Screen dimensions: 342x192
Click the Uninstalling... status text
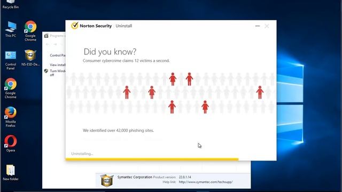pos(82,154)
